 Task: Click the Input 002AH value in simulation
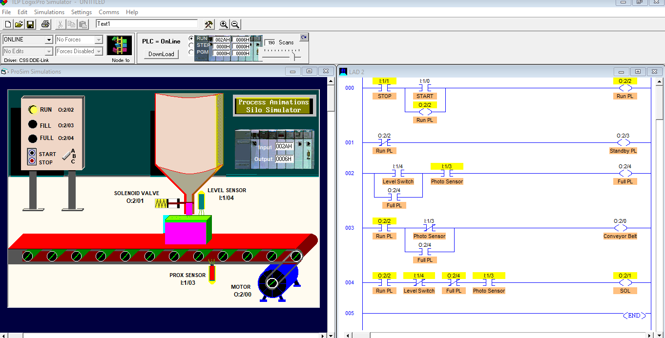click(284, 146)
